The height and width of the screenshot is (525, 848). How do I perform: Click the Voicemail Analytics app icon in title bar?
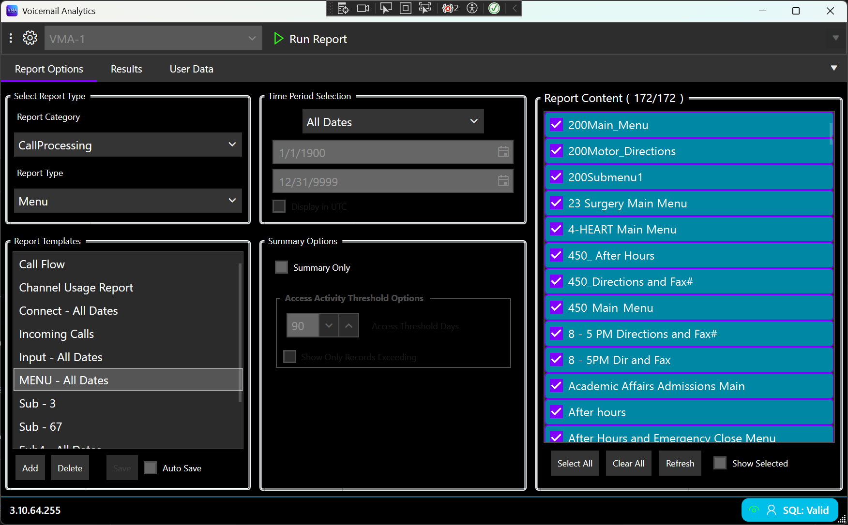(x=12, y=11)
